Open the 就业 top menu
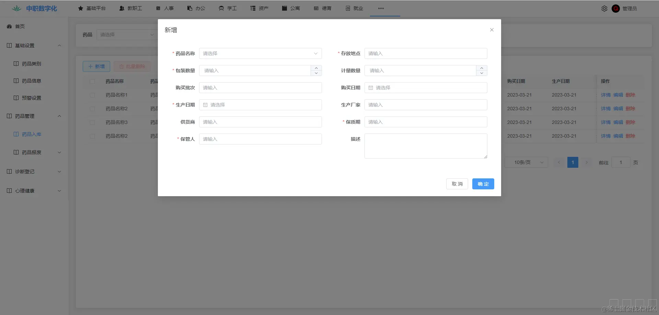Image resolution: width=659 pixels, height=315 pixels. [x=354, y=8]
